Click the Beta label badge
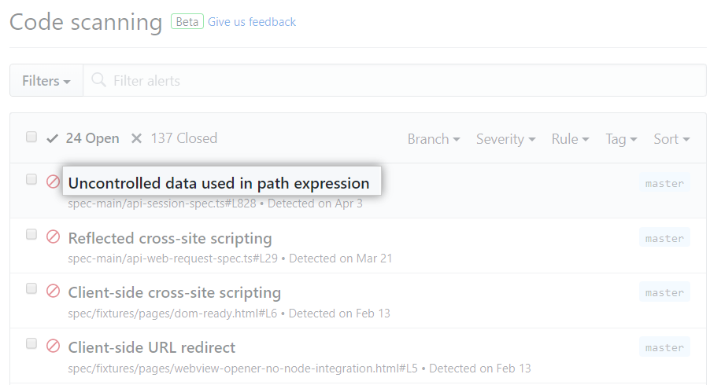The image size is (710, 385). pos(187,22)
